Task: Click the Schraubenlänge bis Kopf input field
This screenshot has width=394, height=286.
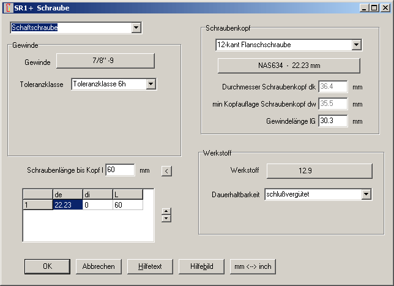Action: pos(120,170)
